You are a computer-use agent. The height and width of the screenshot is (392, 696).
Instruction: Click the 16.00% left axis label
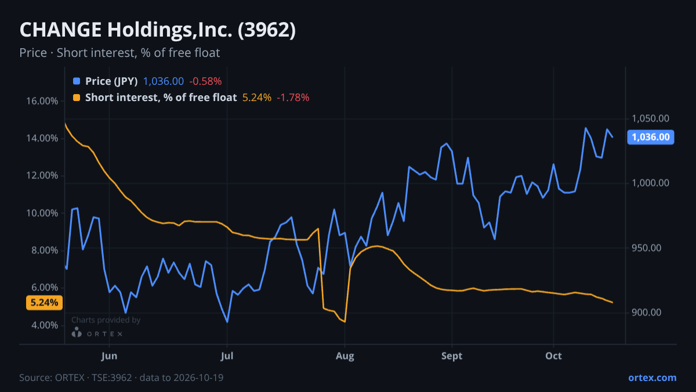tap(42, 101)
